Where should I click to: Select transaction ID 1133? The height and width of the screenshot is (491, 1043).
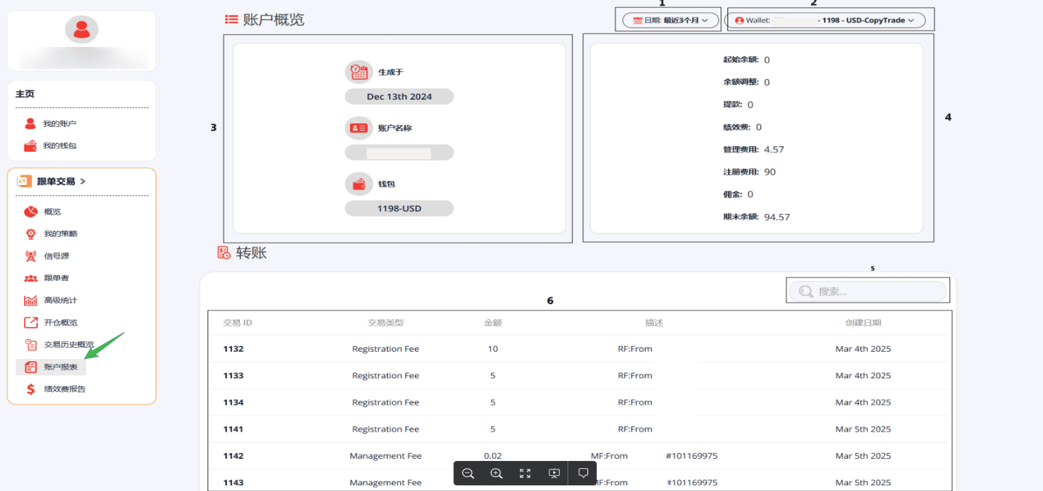233,375
